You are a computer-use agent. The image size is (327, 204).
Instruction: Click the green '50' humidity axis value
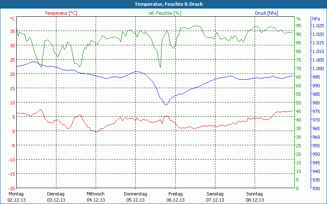[299, 103]
